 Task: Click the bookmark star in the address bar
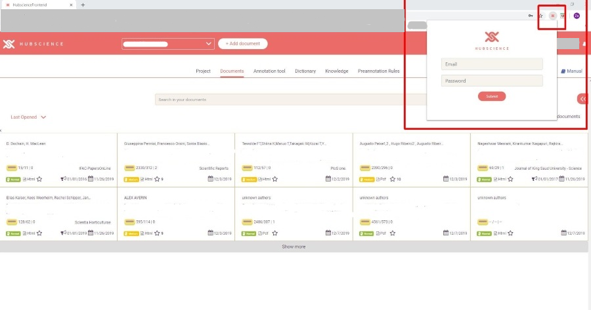(541, 16)
